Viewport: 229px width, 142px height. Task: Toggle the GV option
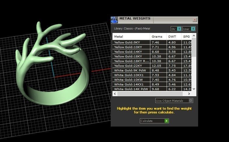[176, 29]
